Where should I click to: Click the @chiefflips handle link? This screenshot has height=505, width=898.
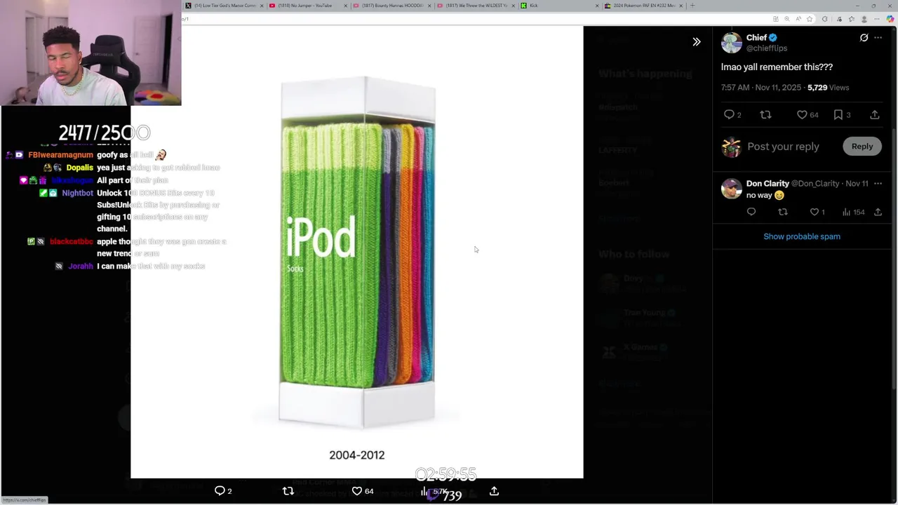tap(766, 48)
